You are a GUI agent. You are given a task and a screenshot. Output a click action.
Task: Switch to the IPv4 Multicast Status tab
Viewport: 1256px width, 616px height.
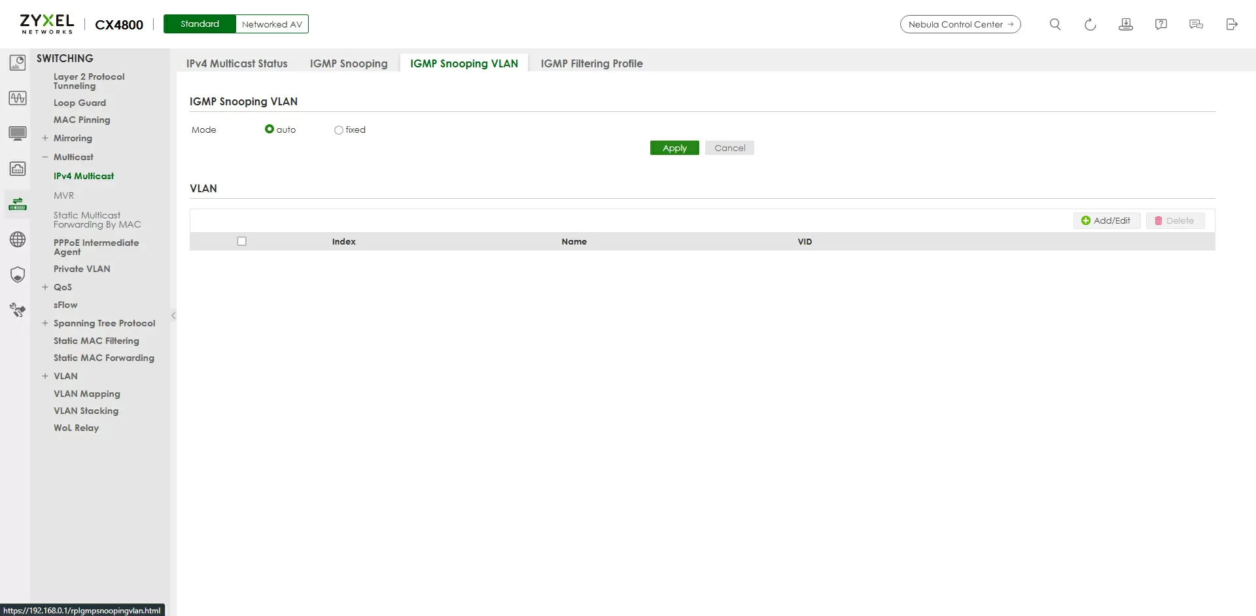point(237,63)
